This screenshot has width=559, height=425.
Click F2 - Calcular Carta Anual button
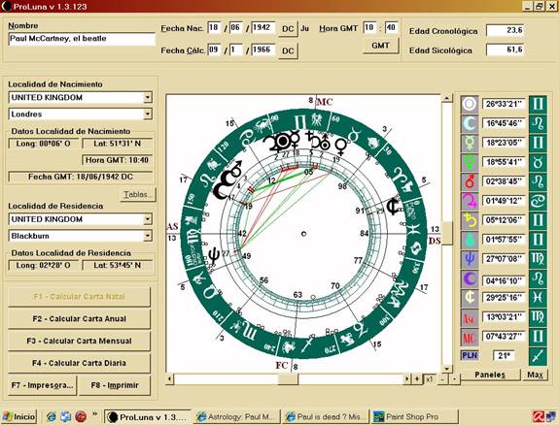(x=79, y=319)
